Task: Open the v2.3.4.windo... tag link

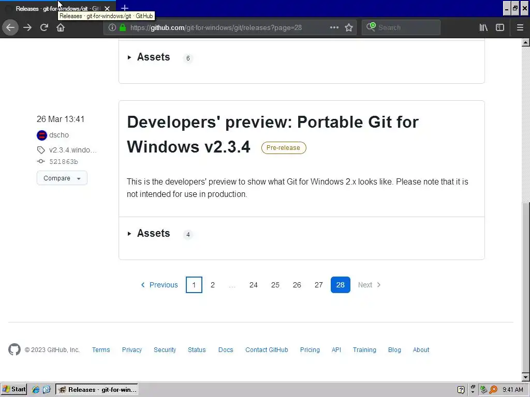Action: click(x=72, y=150)
